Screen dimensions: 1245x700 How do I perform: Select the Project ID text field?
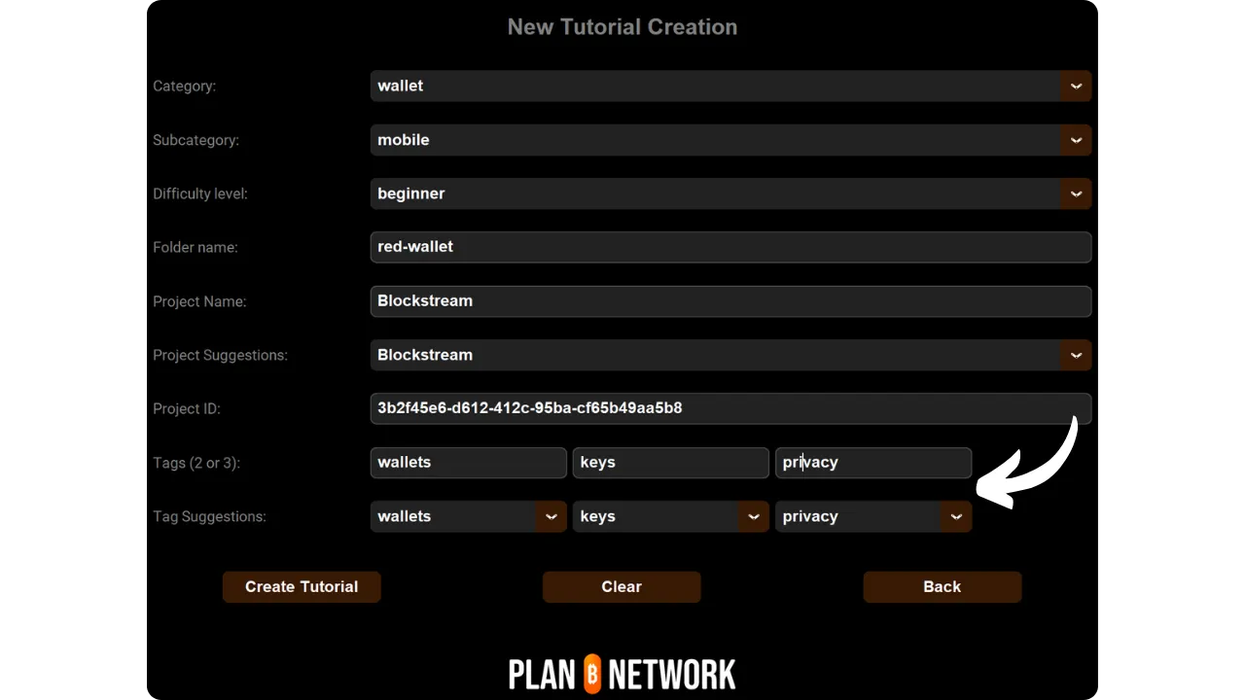729,408
